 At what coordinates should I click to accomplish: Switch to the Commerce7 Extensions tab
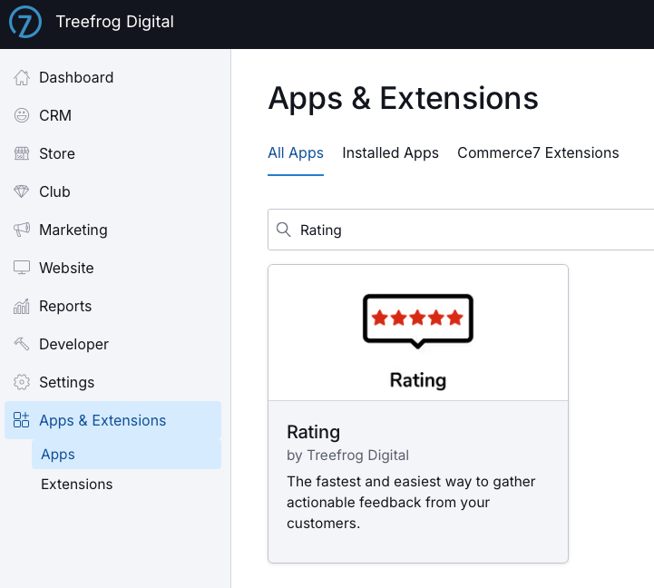538,153
